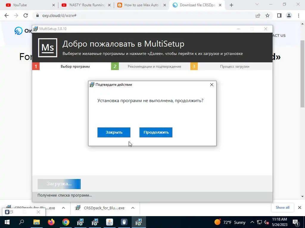Reload the oxy.cloud page
This screenshot has height=228, width=305.
pyautogui.click(x=26, y=15)
